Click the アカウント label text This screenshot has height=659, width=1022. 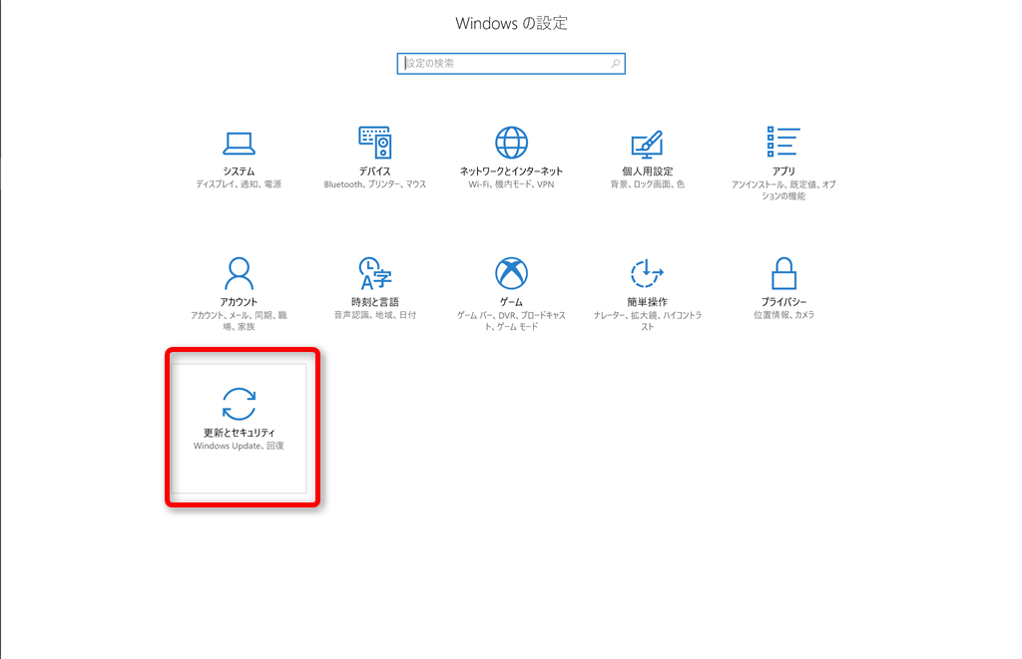pos(239,302)
